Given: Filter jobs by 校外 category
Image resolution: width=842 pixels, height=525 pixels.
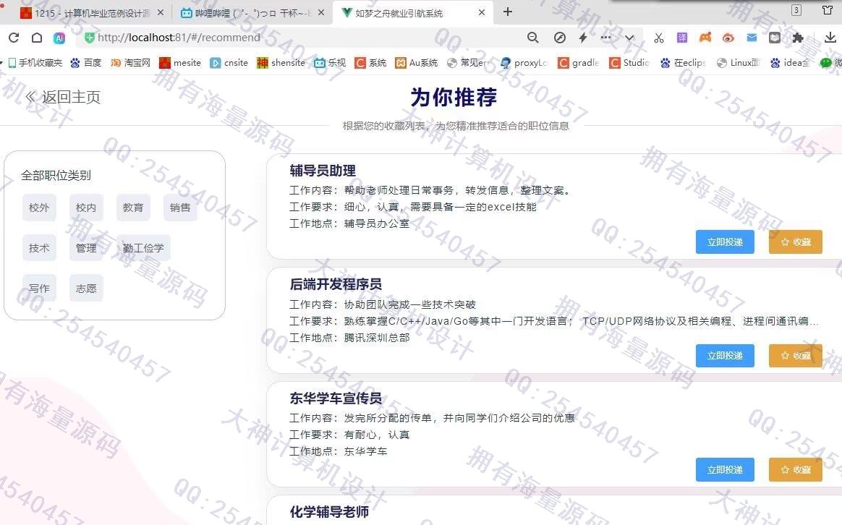Looking at the screenshot, I should point(39,208).
